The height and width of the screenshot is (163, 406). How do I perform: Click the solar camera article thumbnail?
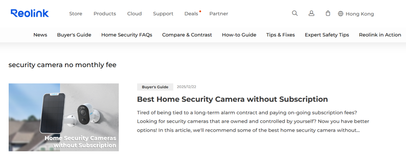(64, 117)
